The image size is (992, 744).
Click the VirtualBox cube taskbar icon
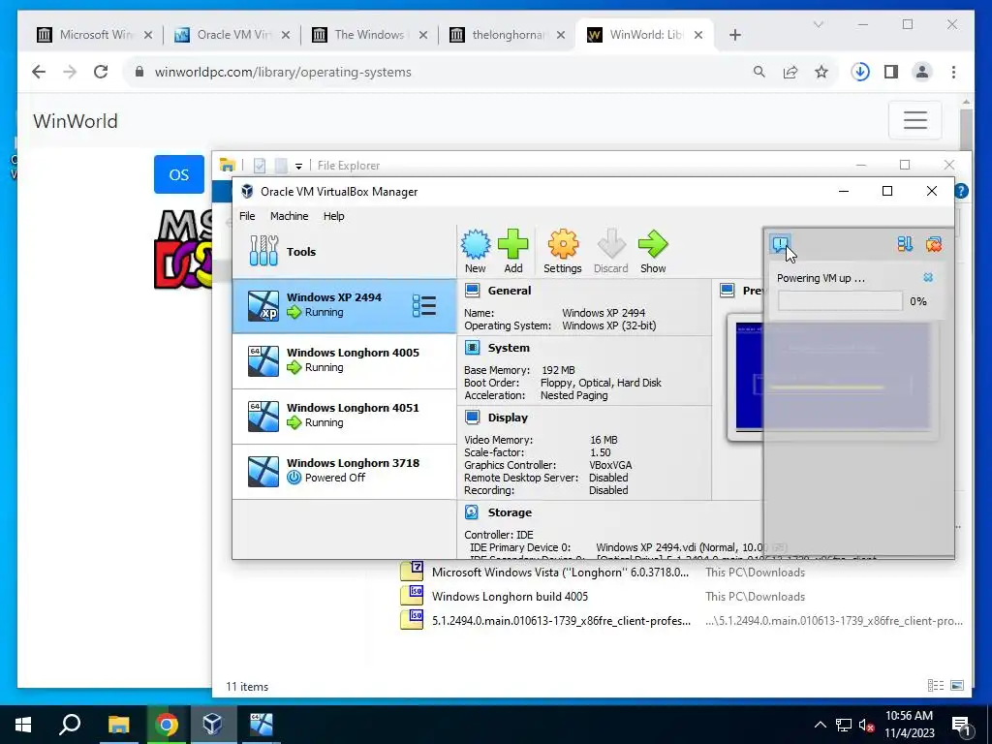click(x=212, y=725)
